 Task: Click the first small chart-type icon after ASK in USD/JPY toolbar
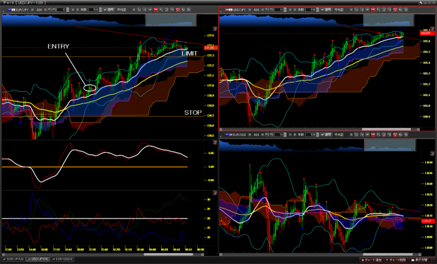267,9
